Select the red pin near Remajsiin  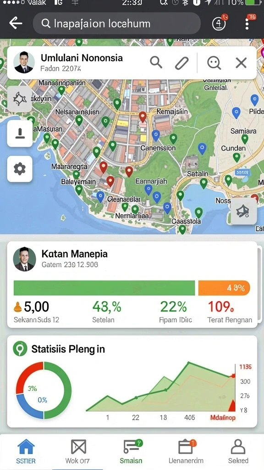tap(143, 117)
